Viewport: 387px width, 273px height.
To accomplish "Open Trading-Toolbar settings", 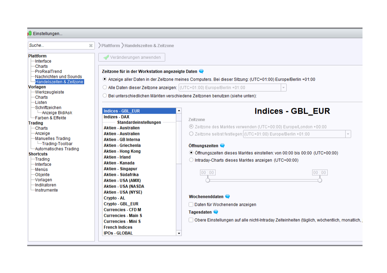I will (x=57, y=144).
